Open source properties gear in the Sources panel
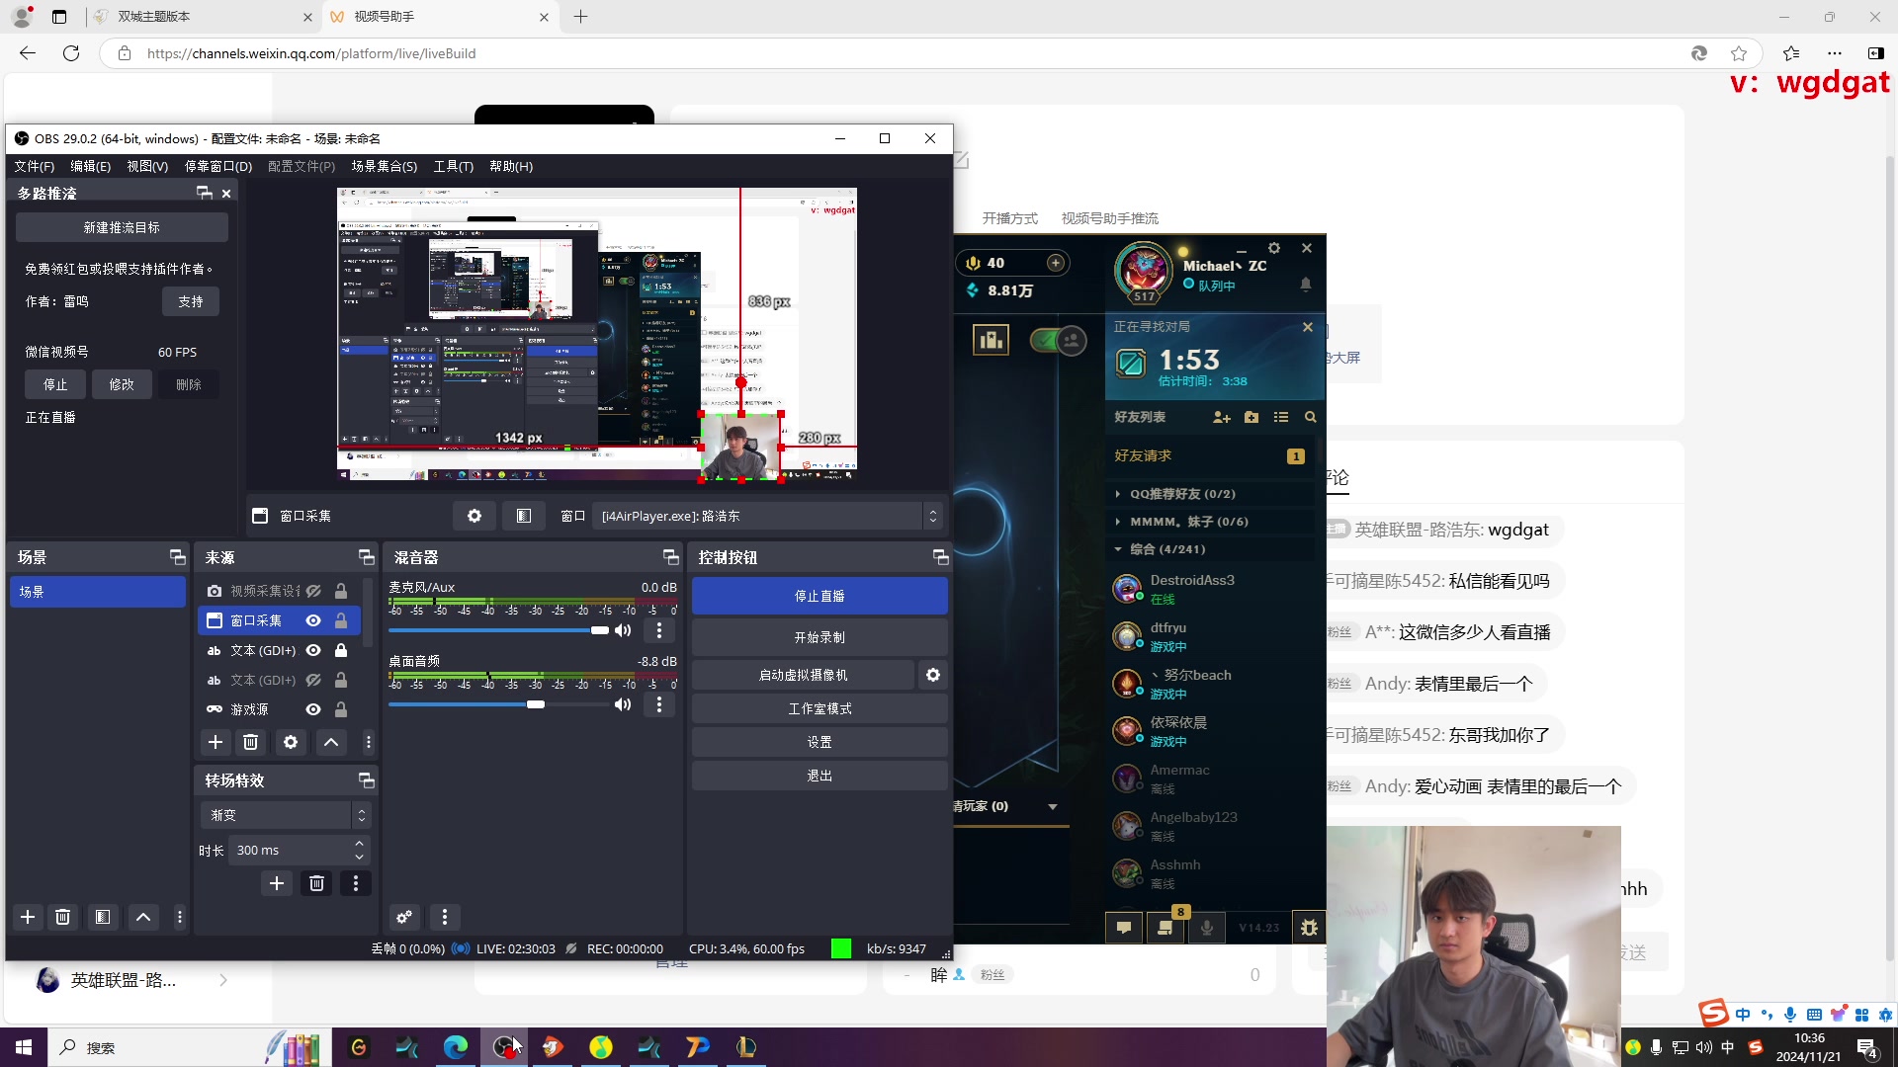1898x1067 pixels. 291,742
